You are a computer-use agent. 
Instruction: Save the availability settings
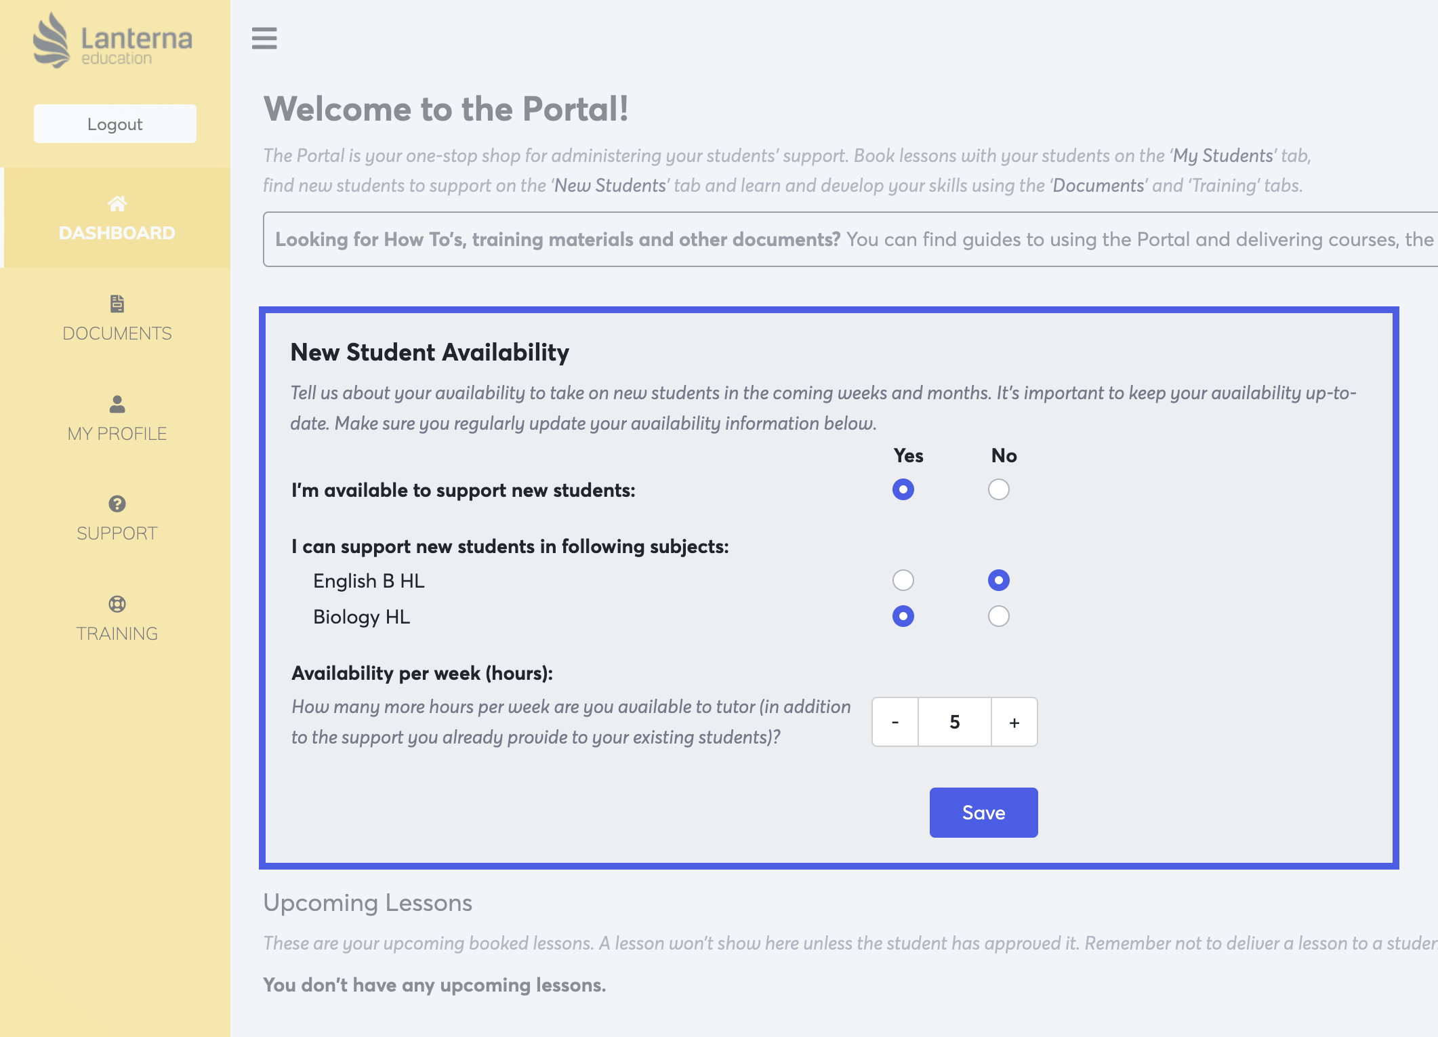(x=983, y=813)
